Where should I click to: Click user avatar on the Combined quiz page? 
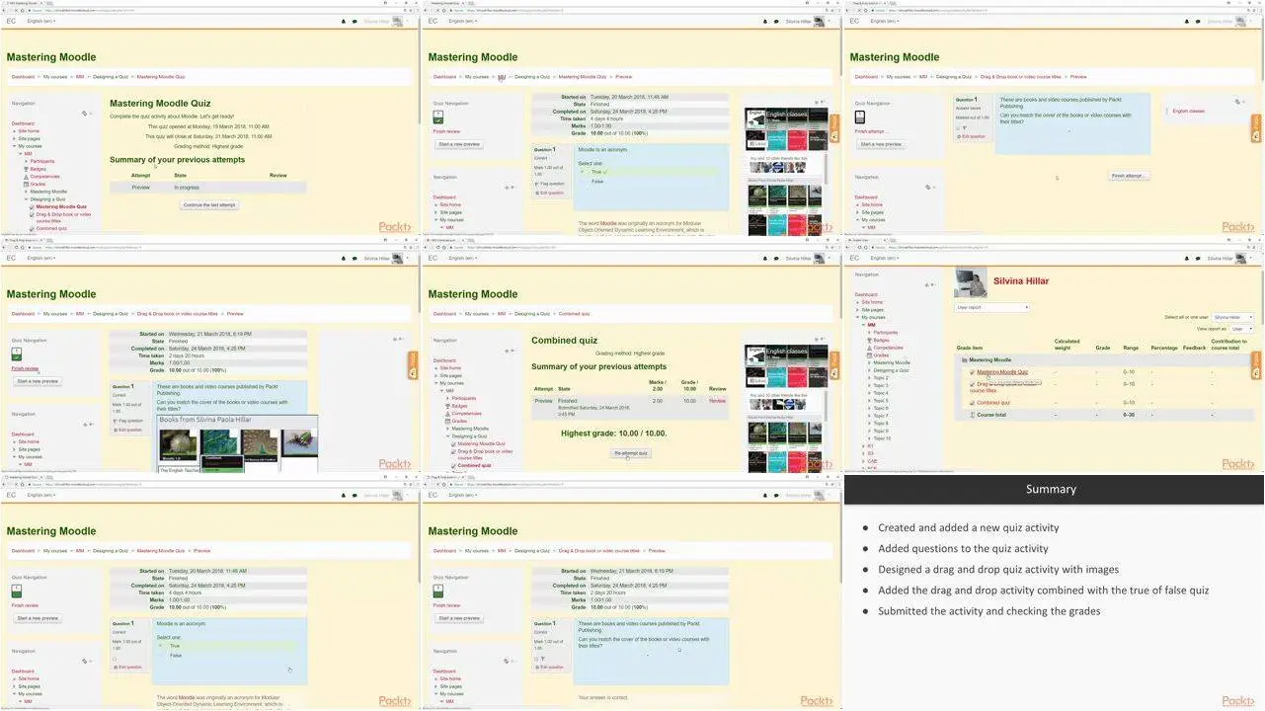tap(820, 258)
